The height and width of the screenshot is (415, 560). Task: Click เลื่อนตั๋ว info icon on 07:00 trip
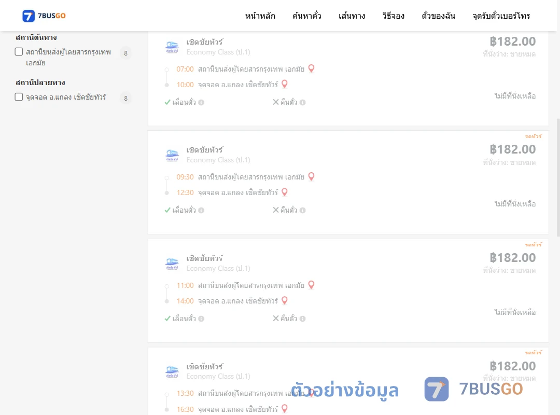(201, 103)
